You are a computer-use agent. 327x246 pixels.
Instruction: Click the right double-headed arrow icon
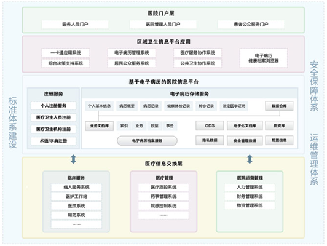250,159
